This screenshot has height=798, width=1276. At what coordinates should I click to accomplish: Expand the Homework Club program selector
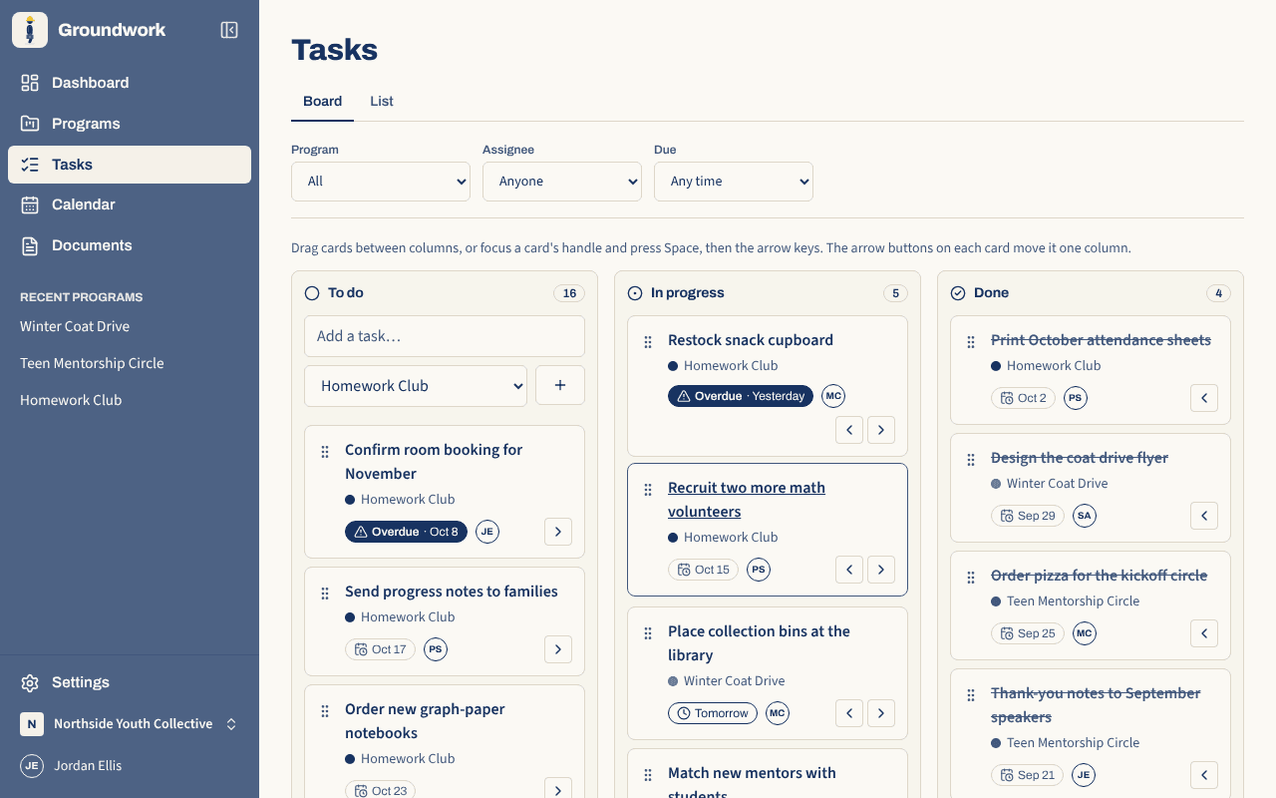[x=416, y=386]
